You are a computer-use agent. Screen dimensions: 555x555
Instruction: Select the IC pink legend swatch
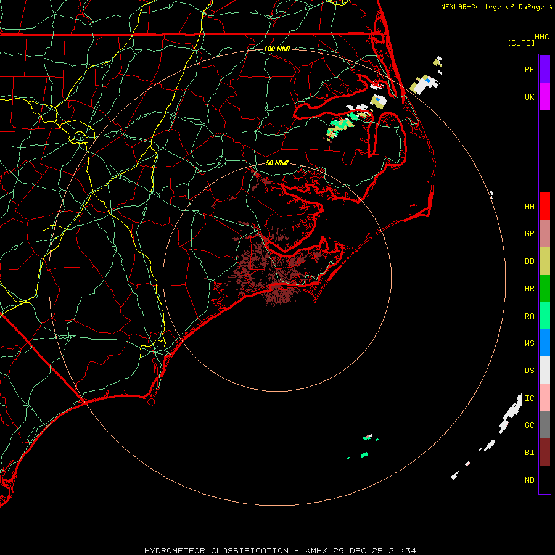point(545,398)
